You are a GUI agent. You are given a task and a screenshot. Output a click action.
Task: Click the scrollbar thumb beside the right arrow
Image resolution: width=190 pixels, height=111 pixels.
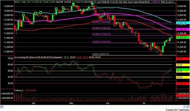185,107
